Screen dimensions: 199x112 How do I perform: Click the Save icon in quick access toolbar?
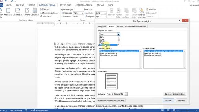coord(1,1)
